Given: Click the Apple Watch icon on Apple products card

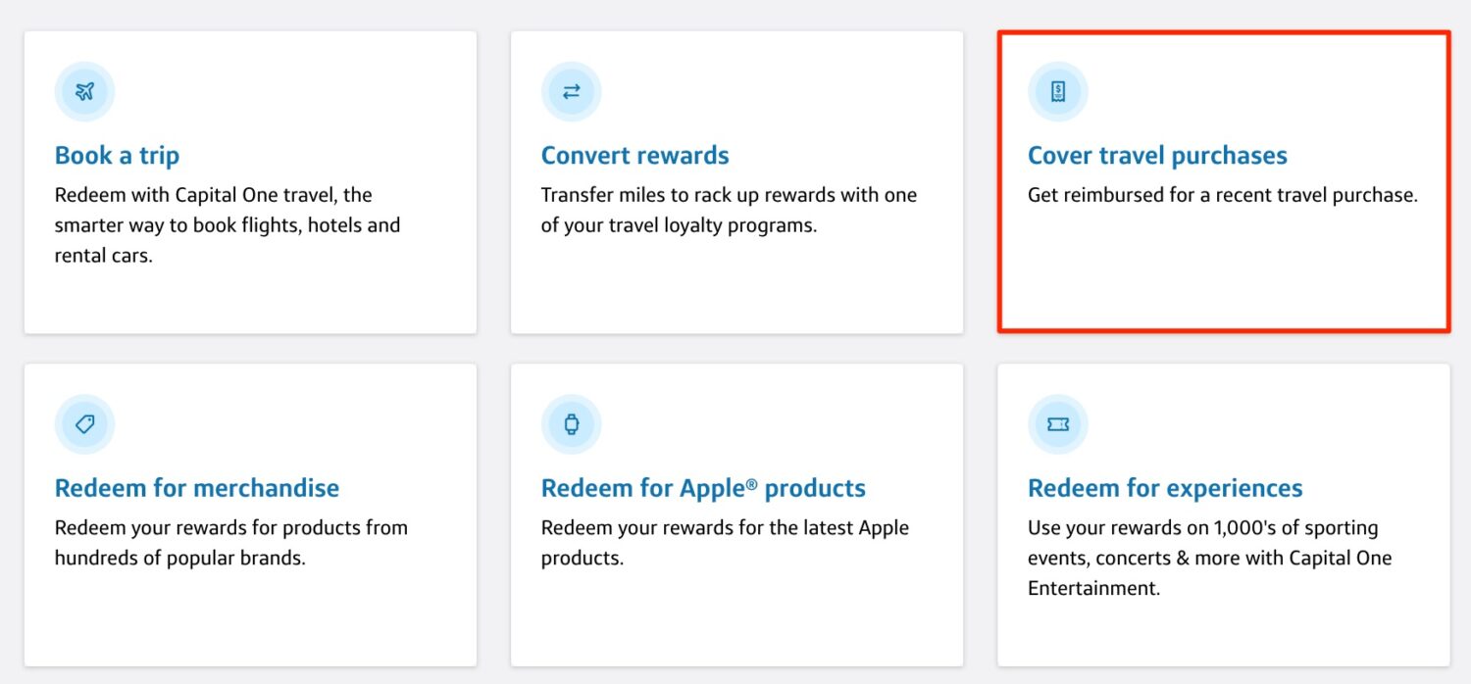Looking at the screenshot, I should [x=571, y=424].
